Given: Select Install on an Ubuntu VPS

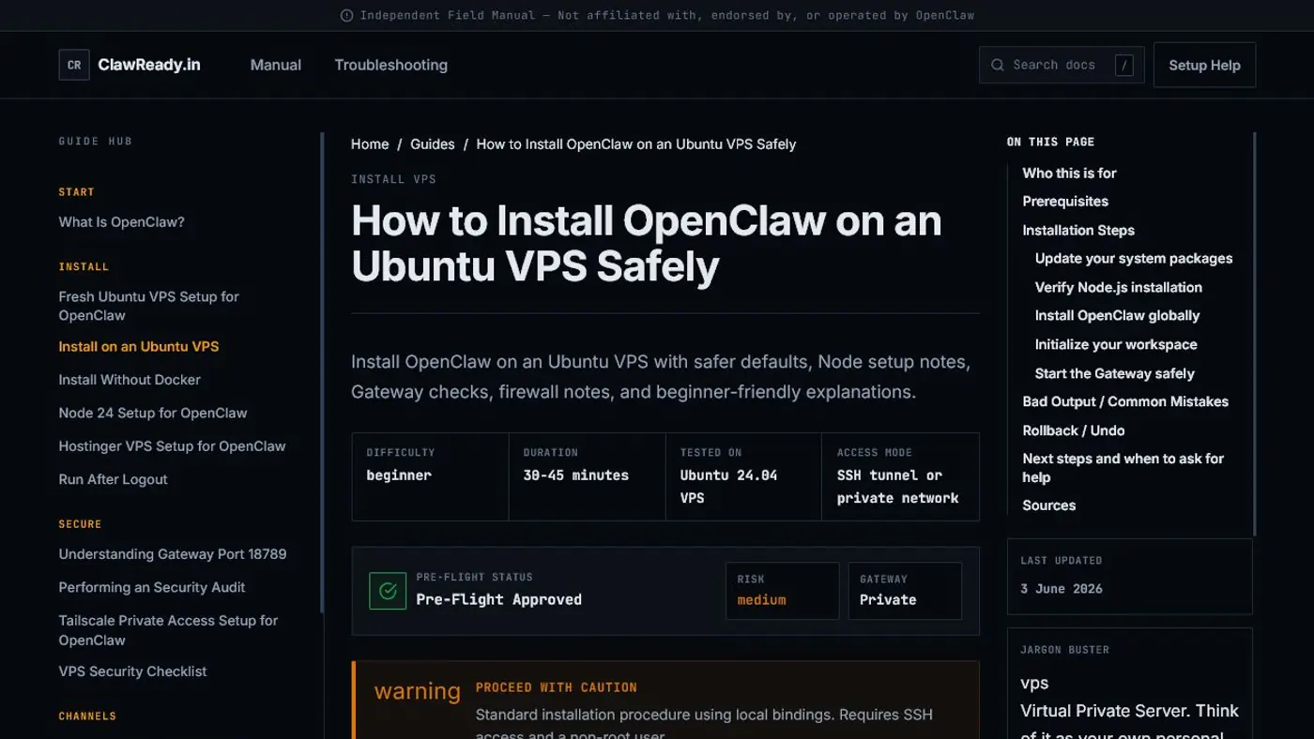Looking at the screenshot, I should [x=139, y=346].
